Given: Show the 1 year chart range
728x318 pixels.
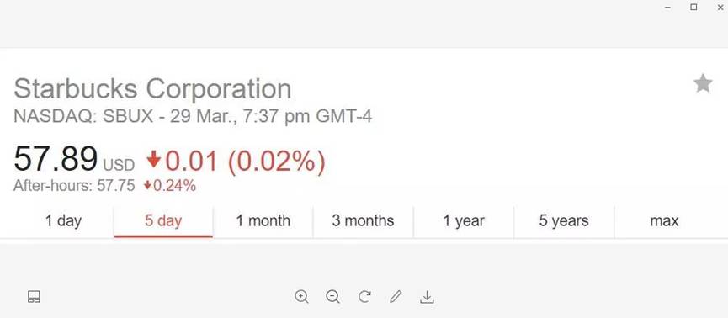Looking at the screenshot, I should (464, 220).
